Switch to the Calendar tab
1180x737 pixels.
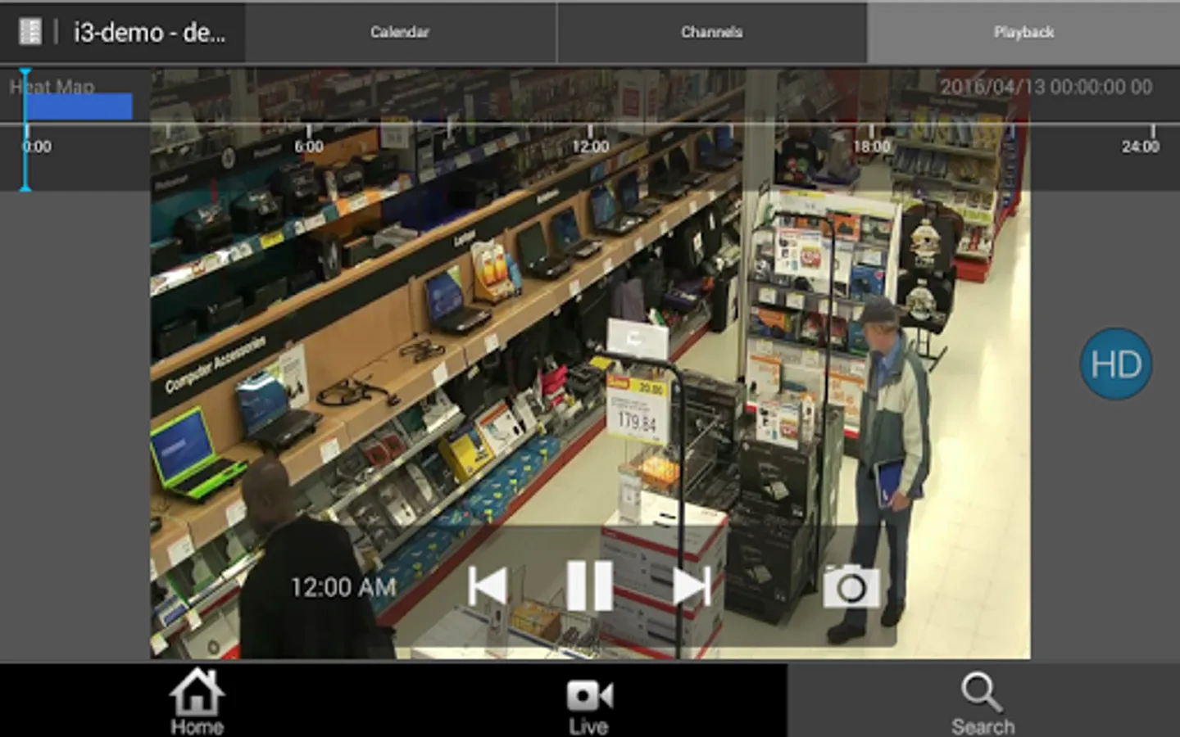point(400,32)
